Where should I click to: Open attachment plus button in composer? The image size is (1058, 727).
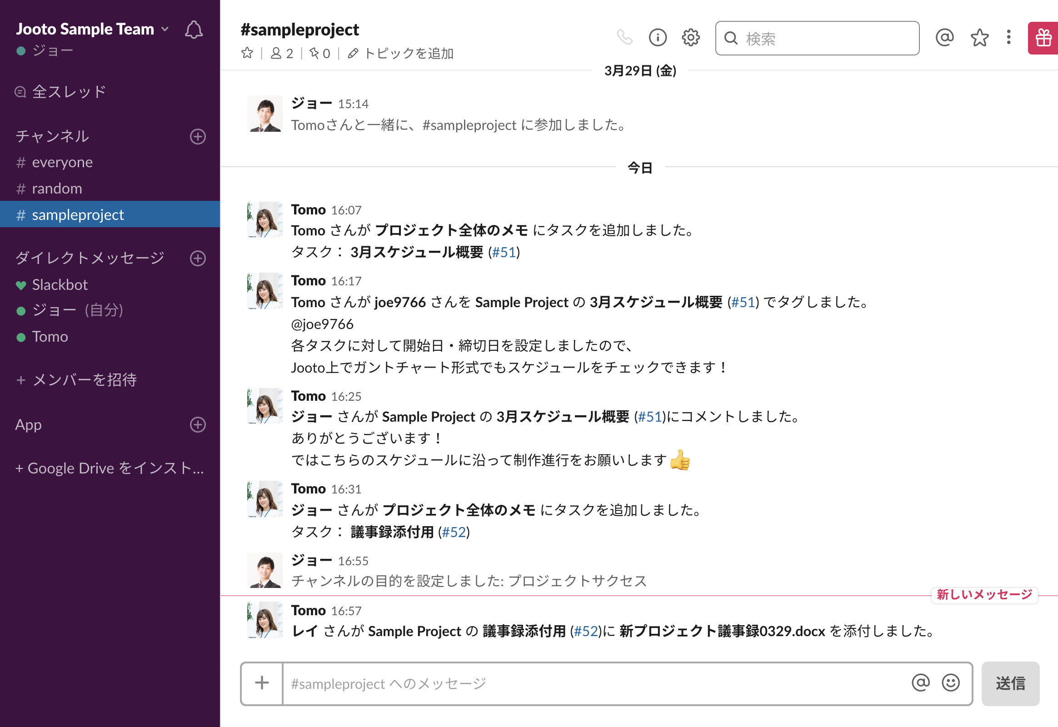[x=262, y=683]
